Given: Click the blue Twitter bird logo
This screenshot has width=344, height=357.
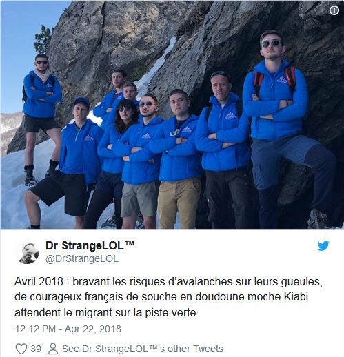Looking at the screenshot, I should coord(323,245).
